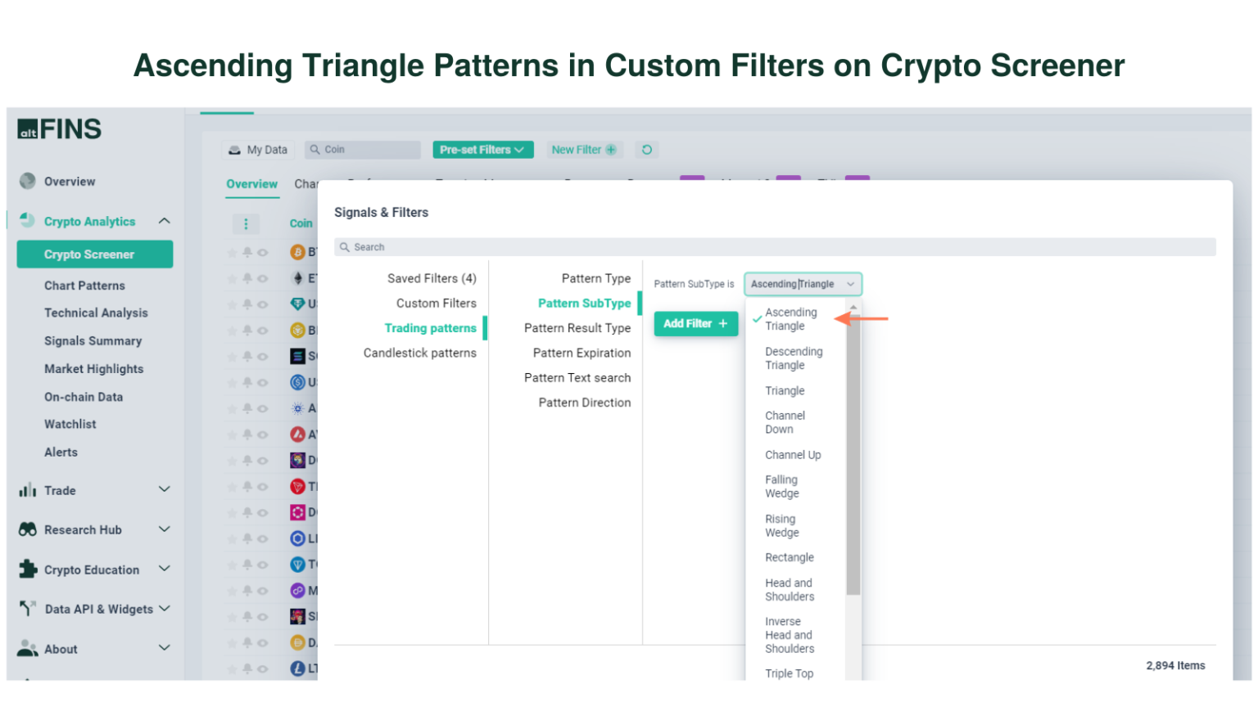Click the Research Hub binoculars icon

pos(28,529)
